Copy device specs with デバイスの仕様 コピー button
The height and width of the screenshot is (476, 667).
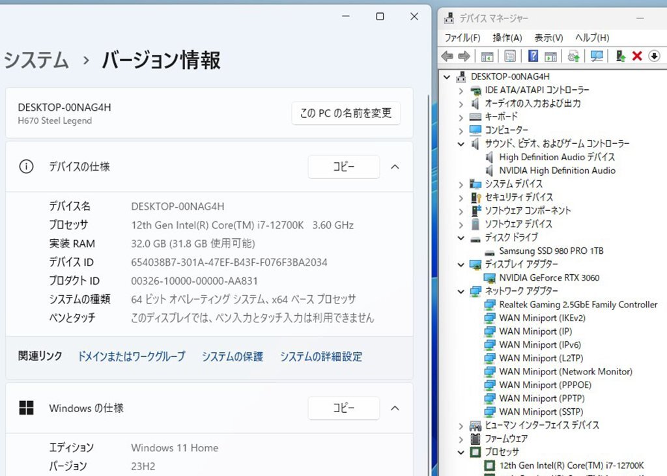(x=344, y=166)
